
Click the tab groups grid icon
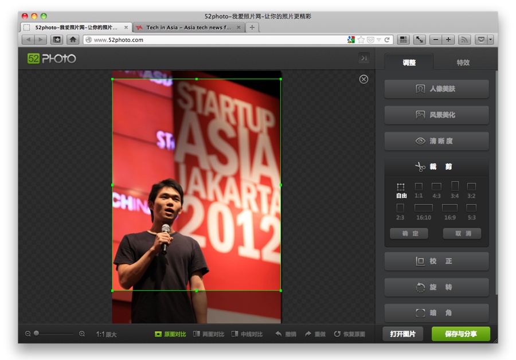(x=403, y=40)
